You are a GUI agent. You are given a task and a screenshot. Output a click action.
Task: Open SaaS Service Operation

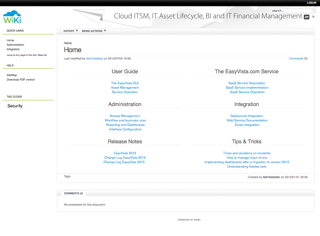click(x=247, y=92)
